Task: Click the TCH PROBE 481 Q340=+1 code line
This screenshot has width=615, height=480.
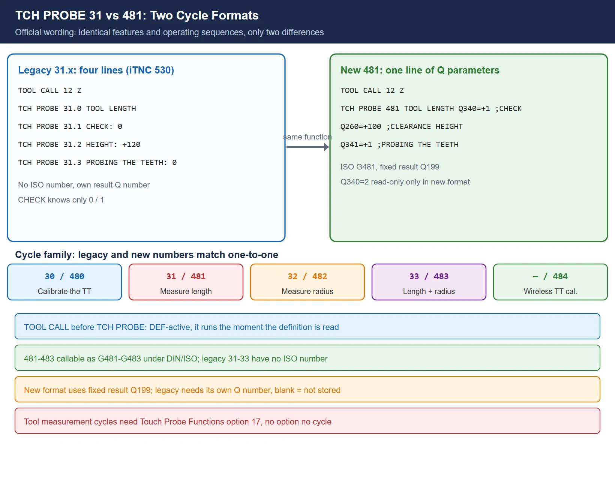Action: pyautogui.click(x=431, y=108)
